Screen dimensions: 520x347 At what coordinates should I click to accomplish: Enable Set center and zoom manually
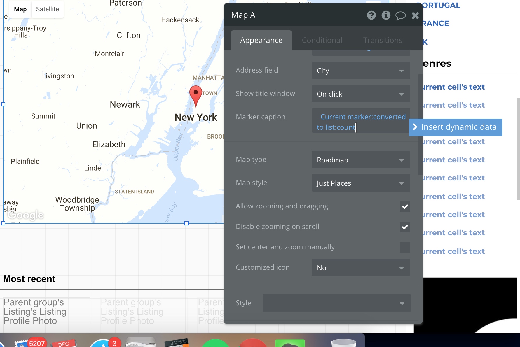point(405,247)
